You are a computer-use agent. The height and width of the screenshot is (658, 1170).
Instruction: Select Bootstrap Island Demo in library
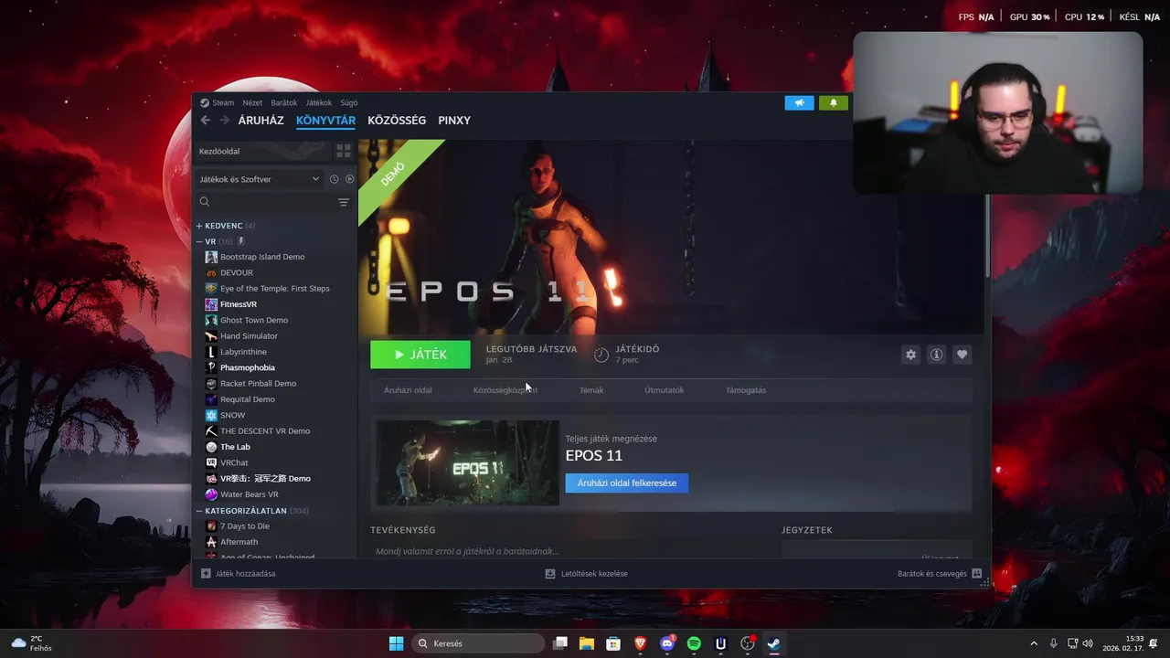262,257
